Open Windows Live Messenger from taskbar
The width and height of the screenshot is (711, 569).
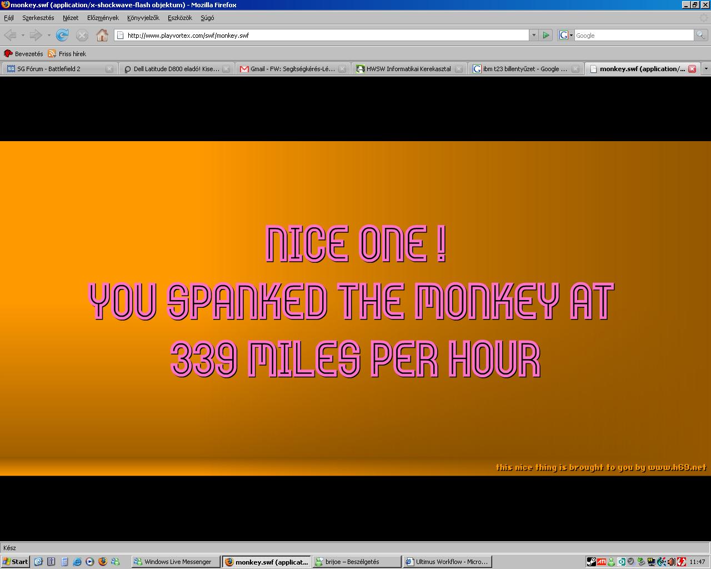[x=175, y=562]
